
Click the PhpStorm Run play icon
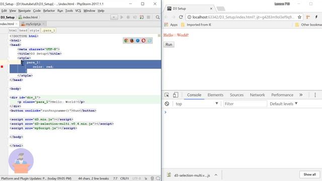[x=122, y=17]
